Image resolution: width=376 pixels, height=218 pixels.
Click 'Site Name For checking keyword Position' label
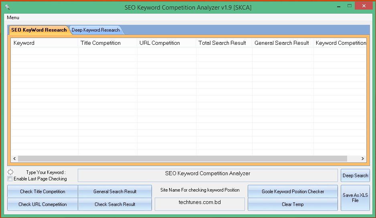[x=200, y=190]
